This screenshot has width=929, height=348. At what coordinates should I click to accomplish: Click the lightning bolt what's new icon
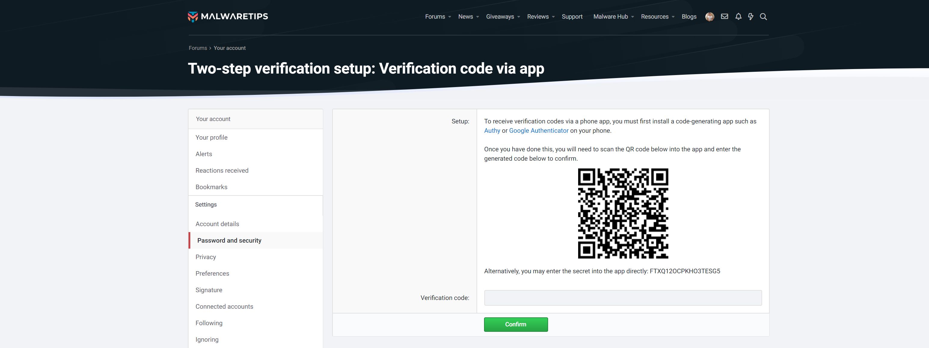[x=750, y=17]
